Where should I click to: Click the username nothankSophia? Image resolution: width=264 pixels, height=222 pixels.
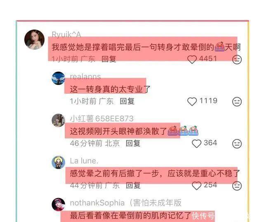pyautogui.click(x=97, y=203)
